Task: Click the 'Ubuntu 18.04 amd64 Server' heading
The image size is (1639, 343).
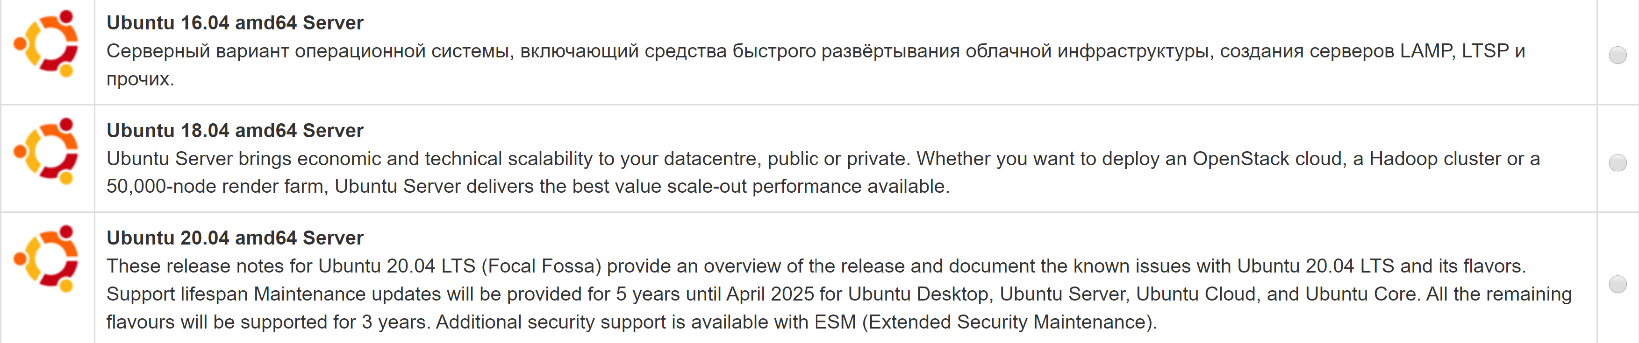Action: pyautogui.click(x=235, y=130)
